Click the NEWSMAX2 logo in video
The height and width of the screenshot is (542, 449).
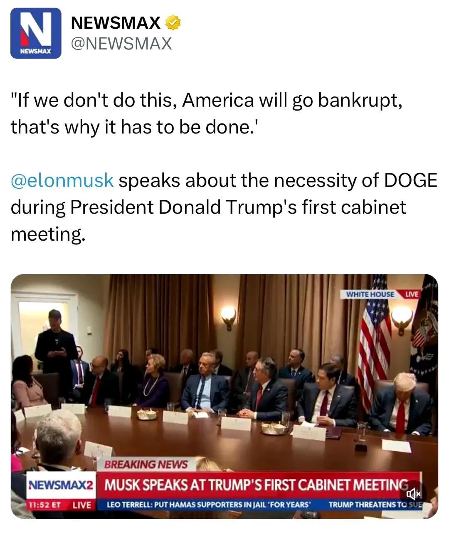pos(61,485)
